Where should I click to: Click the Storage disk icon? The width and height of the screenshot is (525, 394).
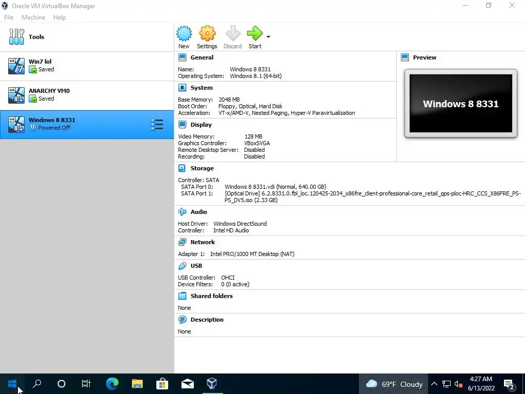click(x=182, y=168)
